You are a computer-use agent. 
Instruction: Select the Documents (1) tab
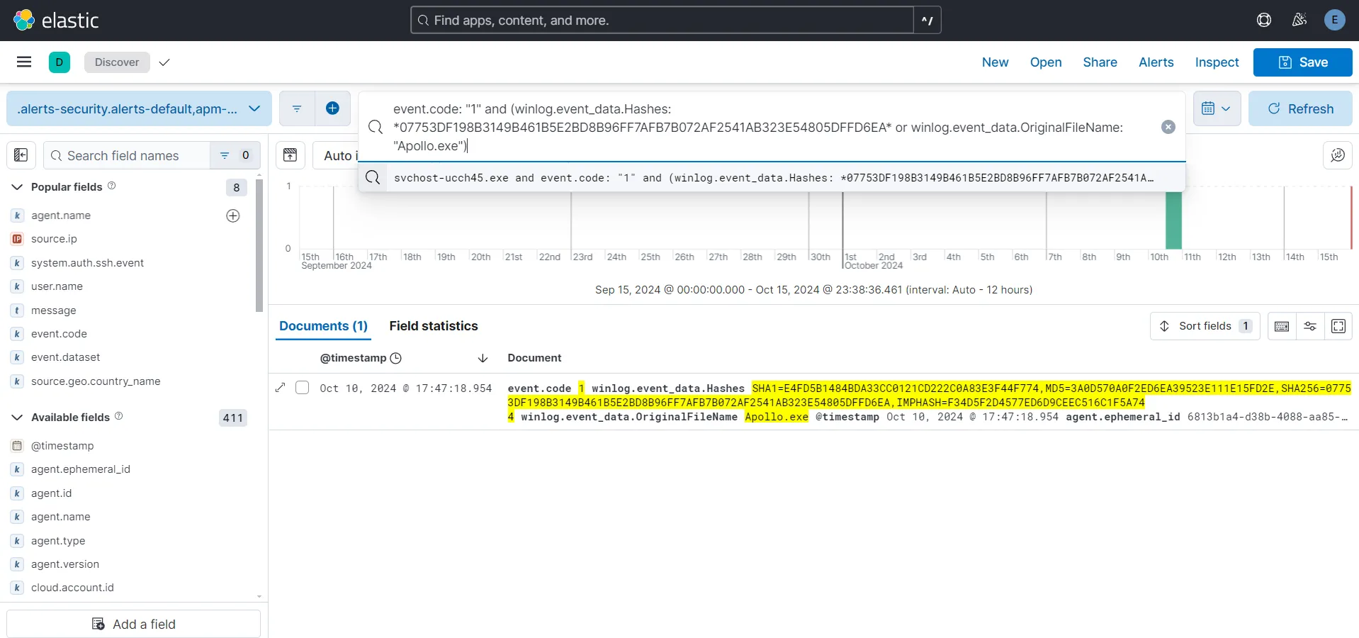coord(323,326)
